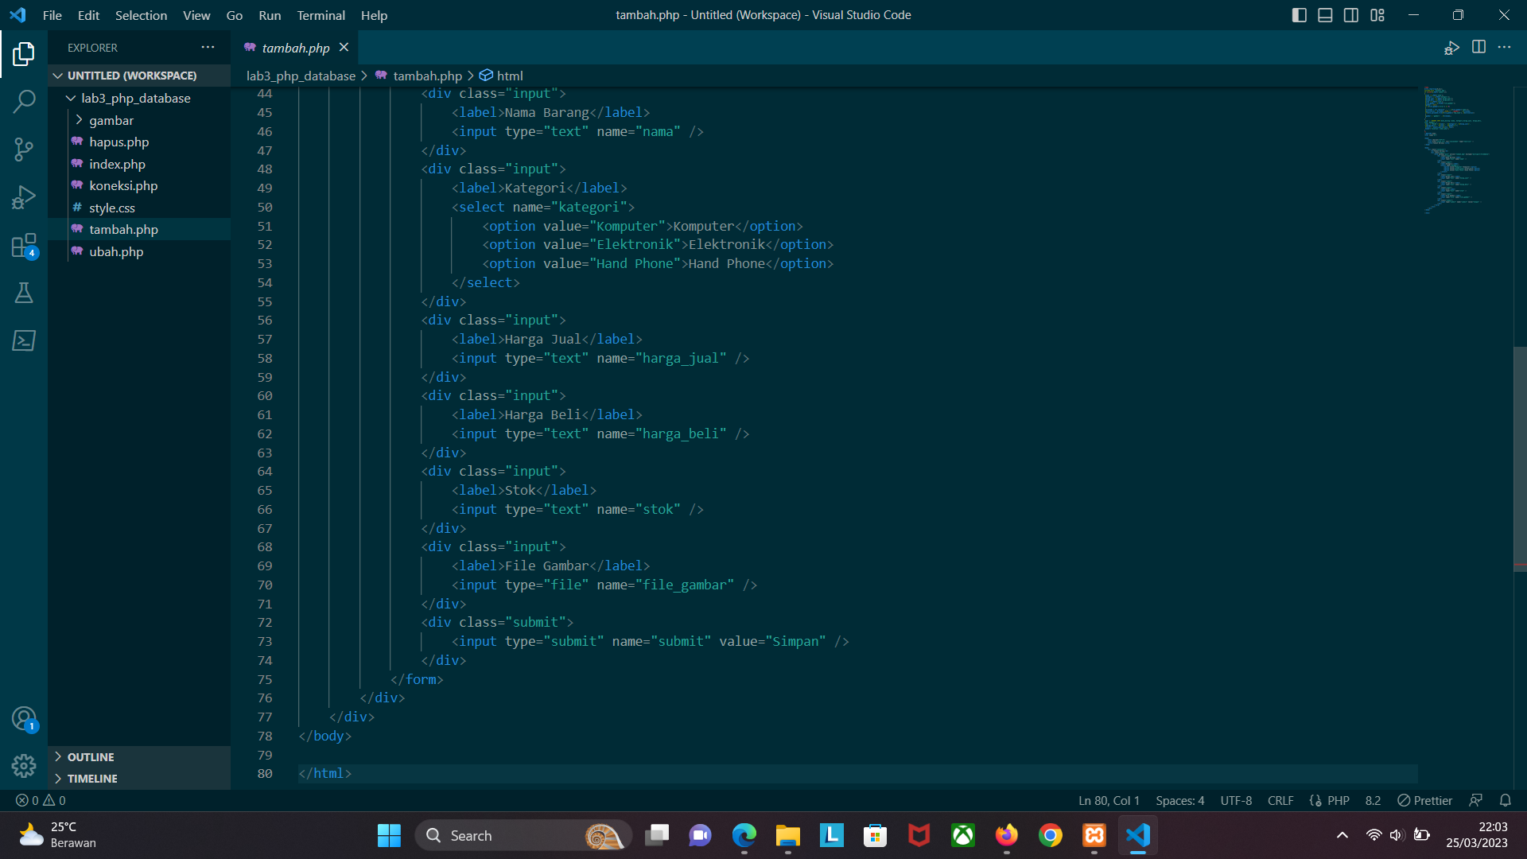The height and width of the screenshot is (859, 1527).
Task: Open Source Control view
Action: (24, 149)
